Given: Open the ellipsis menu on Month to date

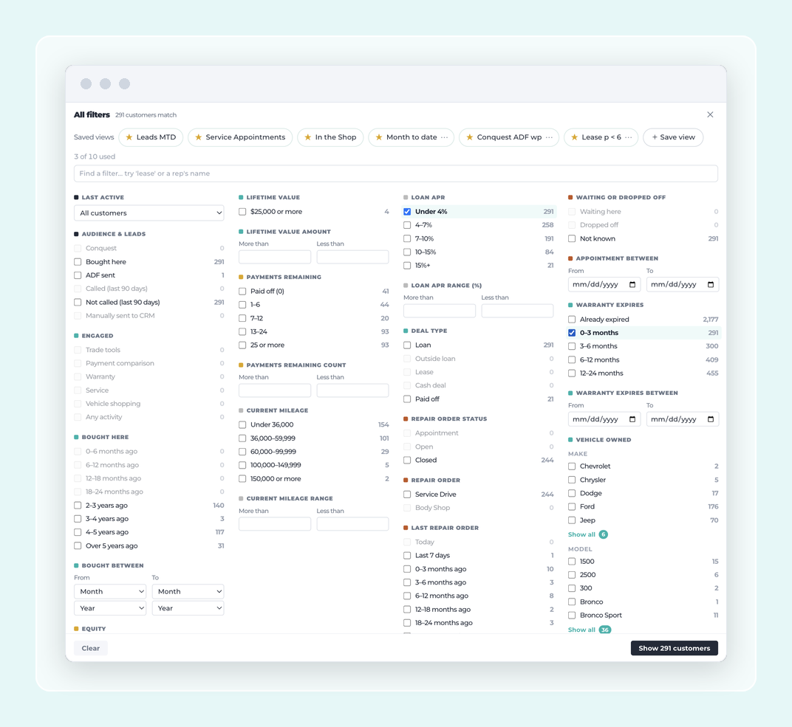Looking at the screenshot, I should click(445, 137).
